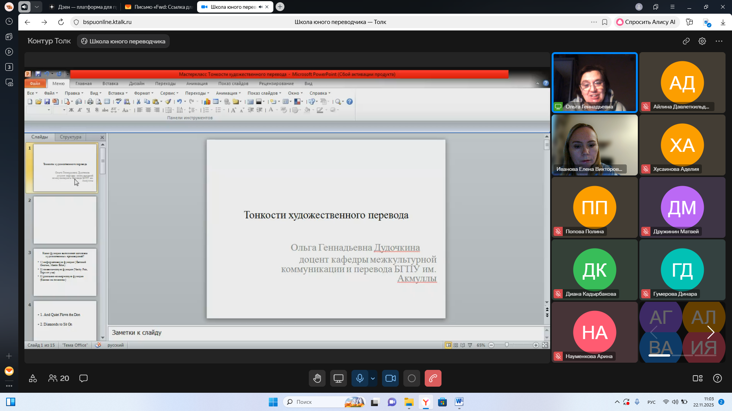732x411 pixels.
Task: Change the video layout view
Action: point(697,378)
